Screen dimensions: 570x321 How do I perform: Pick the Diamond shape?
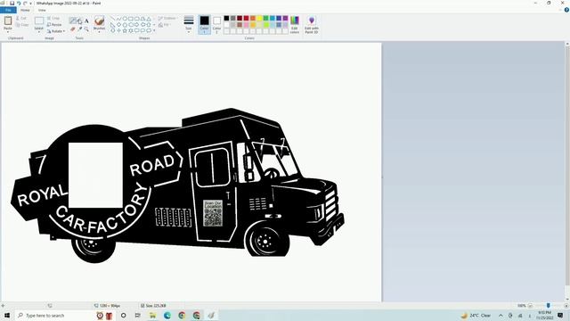pyautogui.click(x=118, y=25)
